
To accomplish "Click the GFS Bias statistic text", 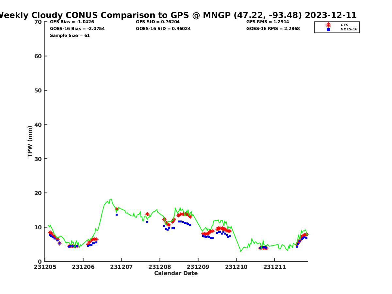I will 72,22.
